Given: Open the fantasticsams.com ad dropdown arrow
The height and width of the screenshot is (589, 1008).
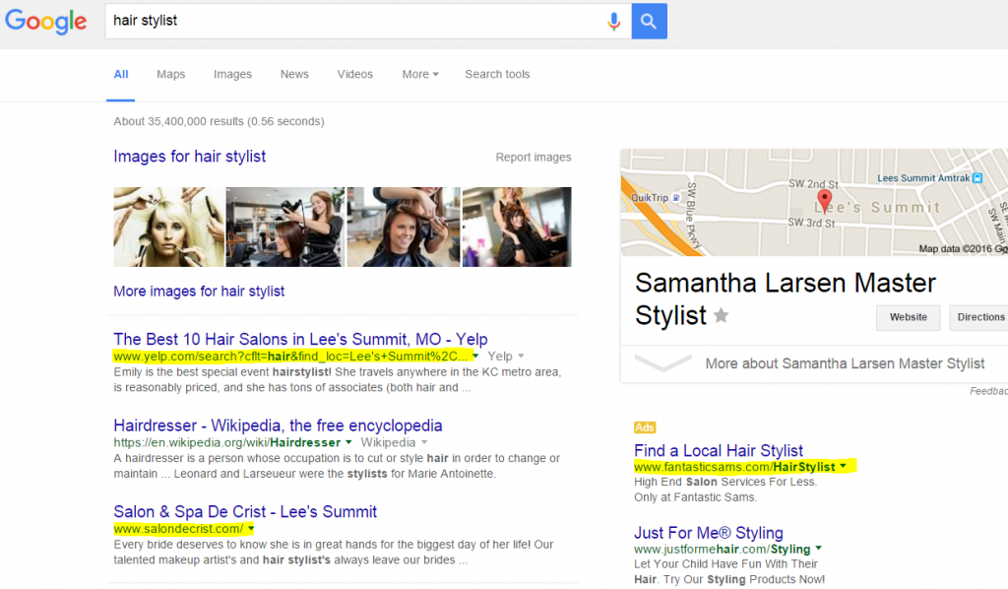Looking at the screenshot, I should [x=843, y=466].
